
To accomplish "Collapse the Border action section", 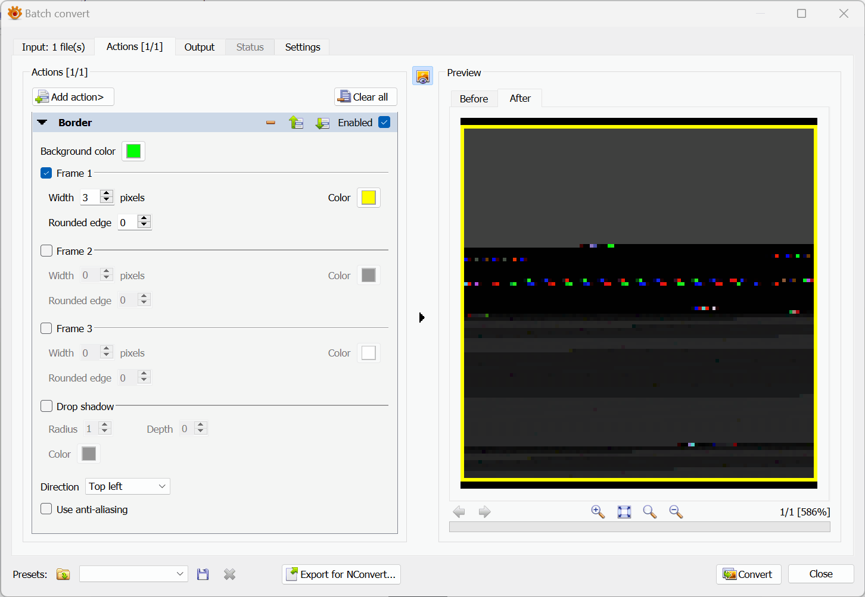I will coord(42,123).
